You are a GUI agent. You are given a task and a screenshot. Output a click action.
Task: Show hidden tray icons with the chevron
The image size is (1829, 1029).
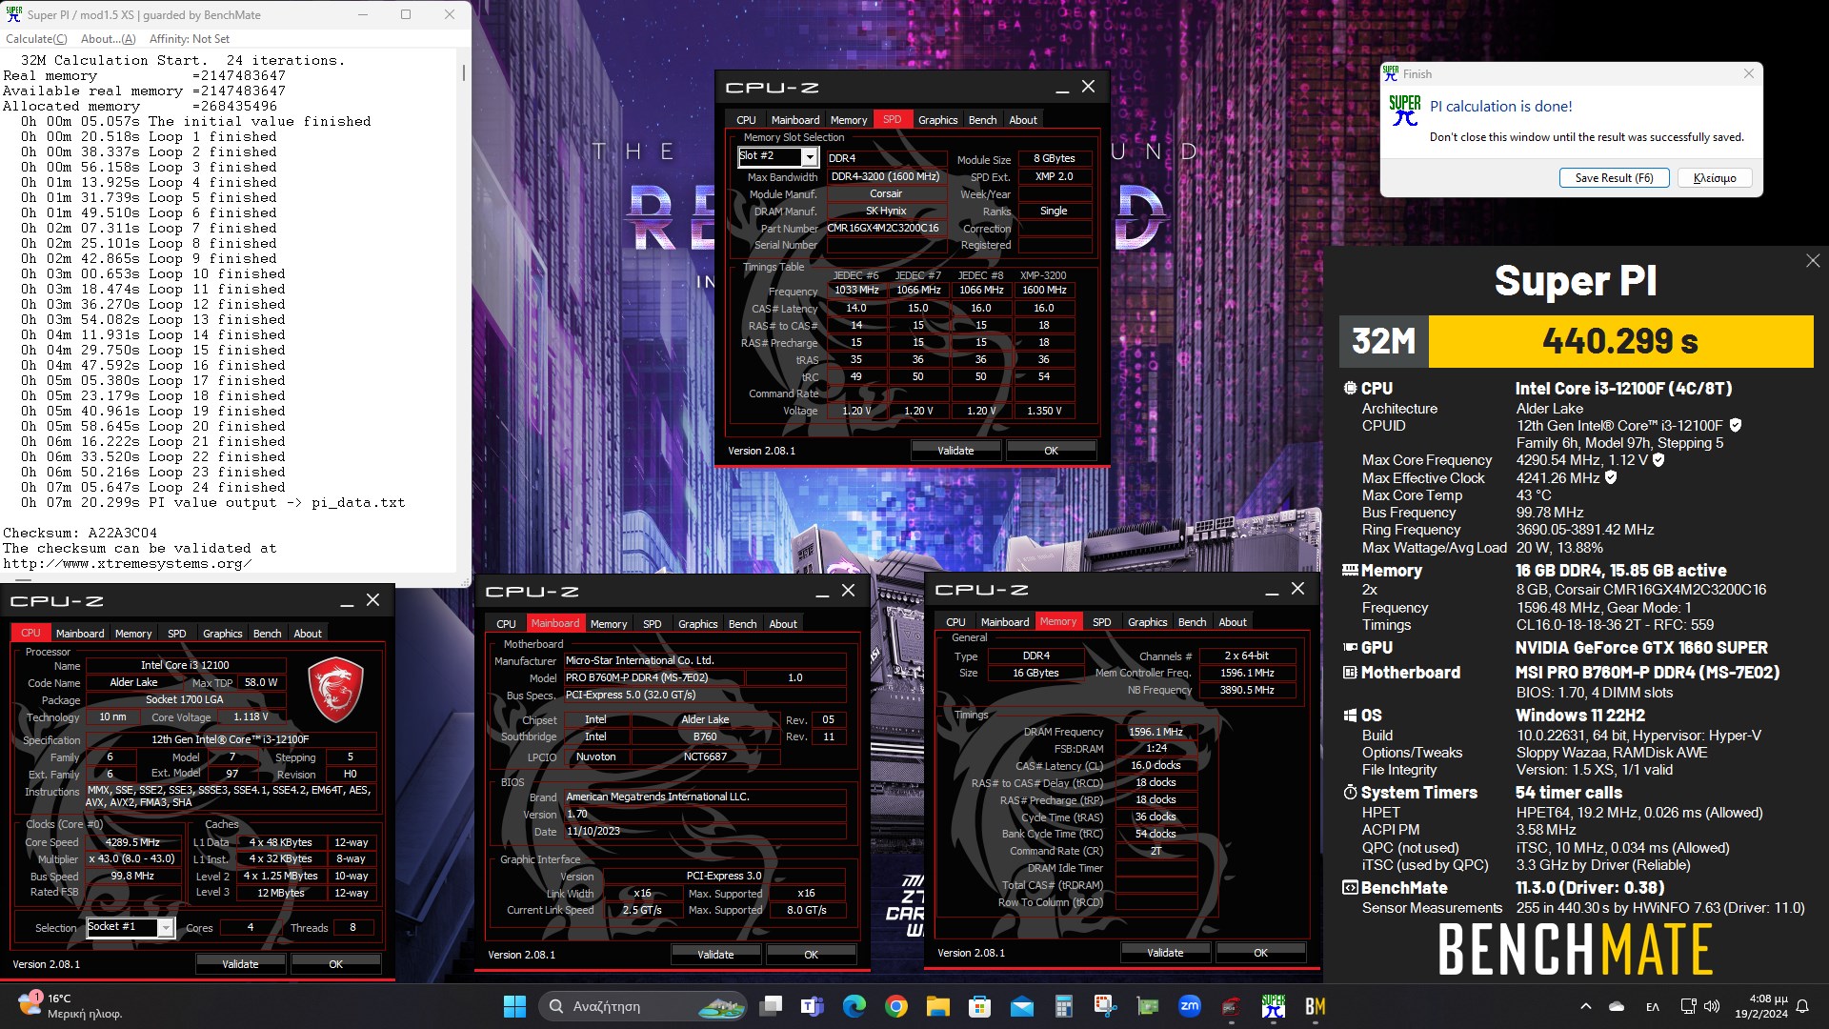(x=1586, y=1006)
